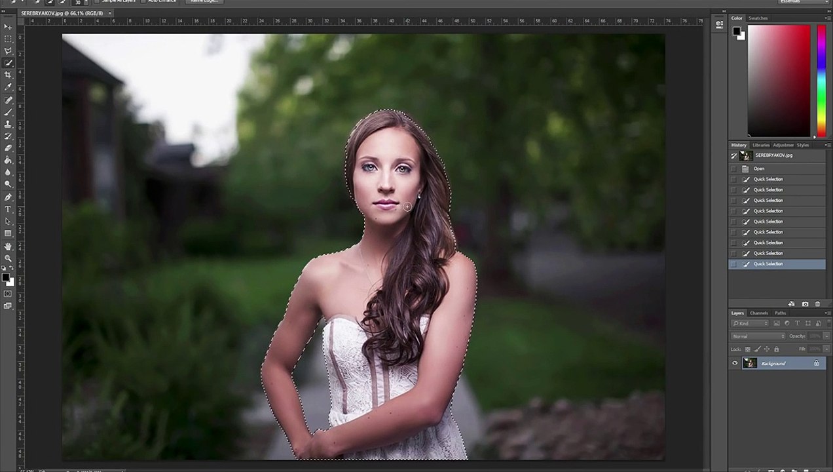The width and height of the screenshot is (833, 472).
Task: Set history brush source on SEREBRYAKOV.jpg snapshot
Action: 733,155
